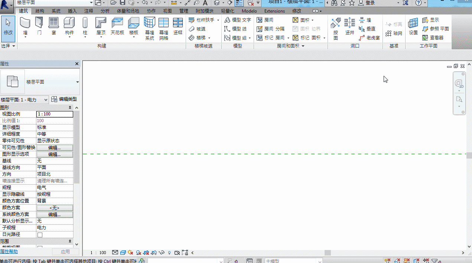472x263 pixels.
Task: Collapse the 图形 properties section
Action: click(x=70, y=108)
